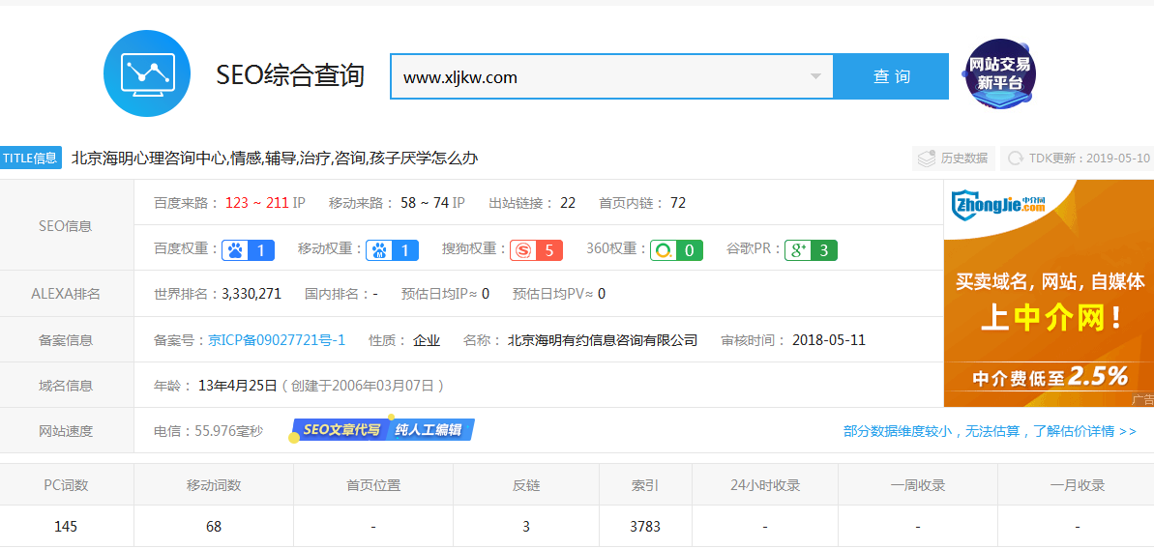The height and width of the screenshot is (549, 1154).
Task: Click the 谷歌PR badge showing 3
Action: pos(811,250)
